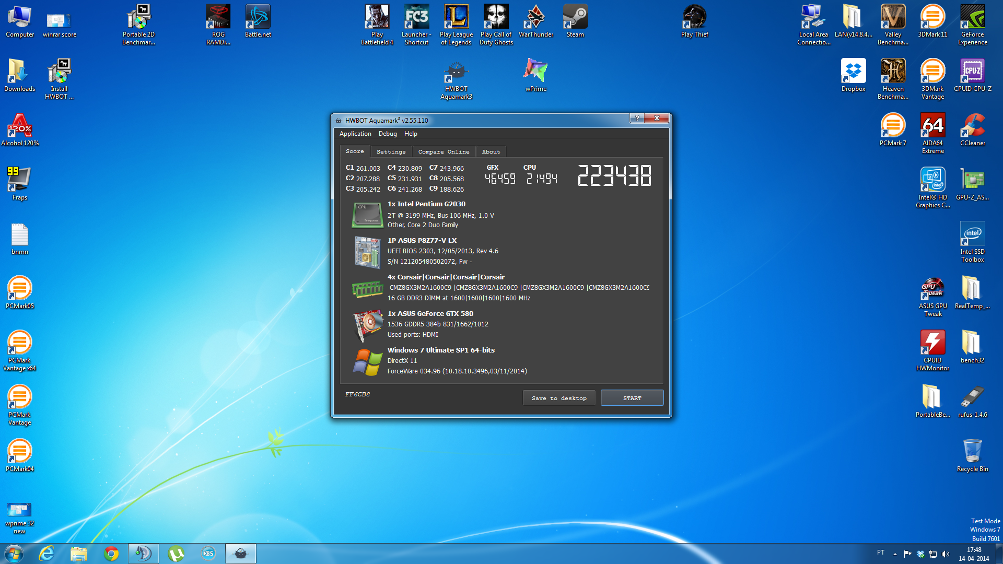Open the WarThunder shortcut
The image size is (1003, 564).
tap(536, 21)
